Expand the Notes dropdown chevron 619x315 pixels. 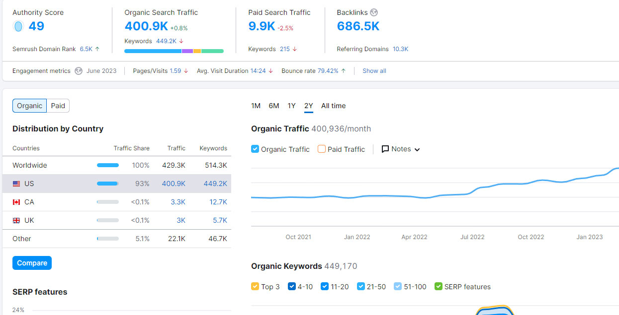pos(417,149)
